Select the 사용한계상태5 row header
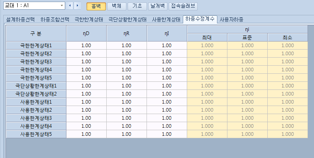This screenshot has height=158, width=314. tap(36, 134)
